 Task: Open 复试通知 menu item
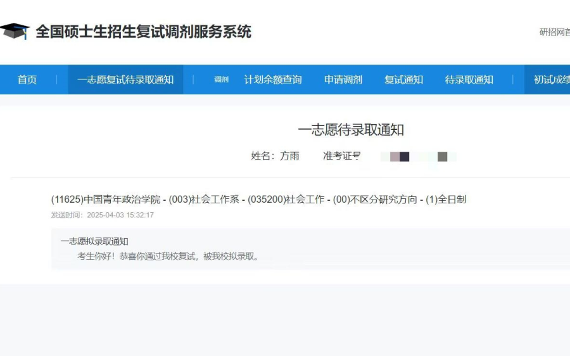click(403, 80)
